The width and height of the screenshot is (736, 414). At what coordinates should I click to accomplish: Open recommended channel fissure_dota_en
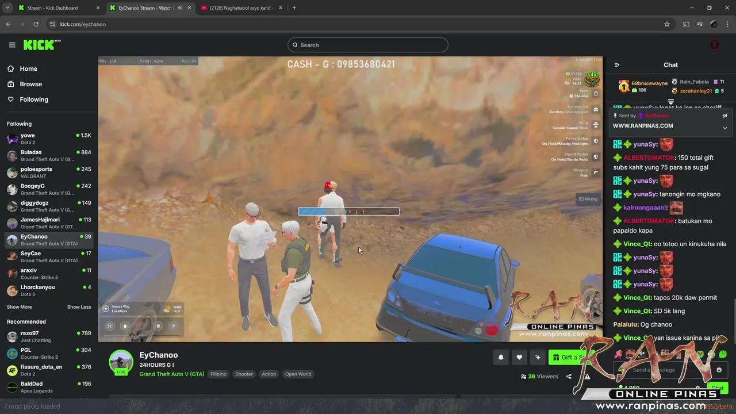pyautogui.click(x=49, y=370)
